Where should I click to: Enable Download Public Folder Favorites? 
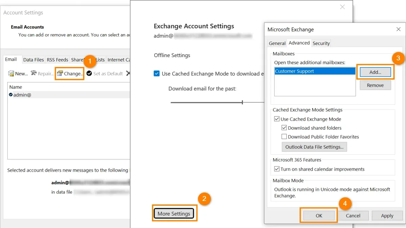pos(284,136)
